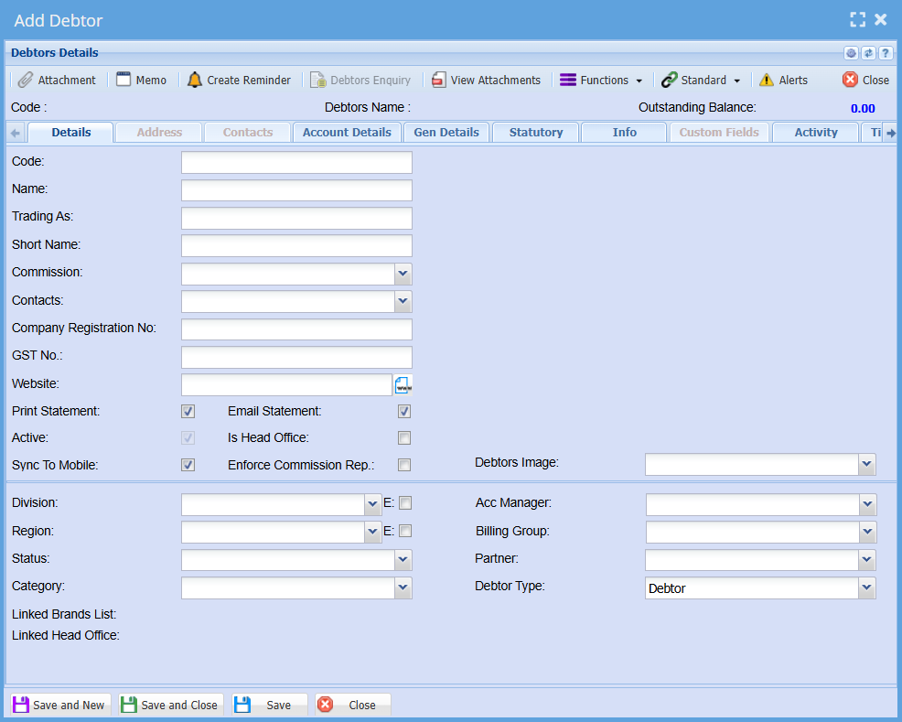Screen dimensions: 902x722
Task: Expand the Commission dropdown
Action: point(403,275)
